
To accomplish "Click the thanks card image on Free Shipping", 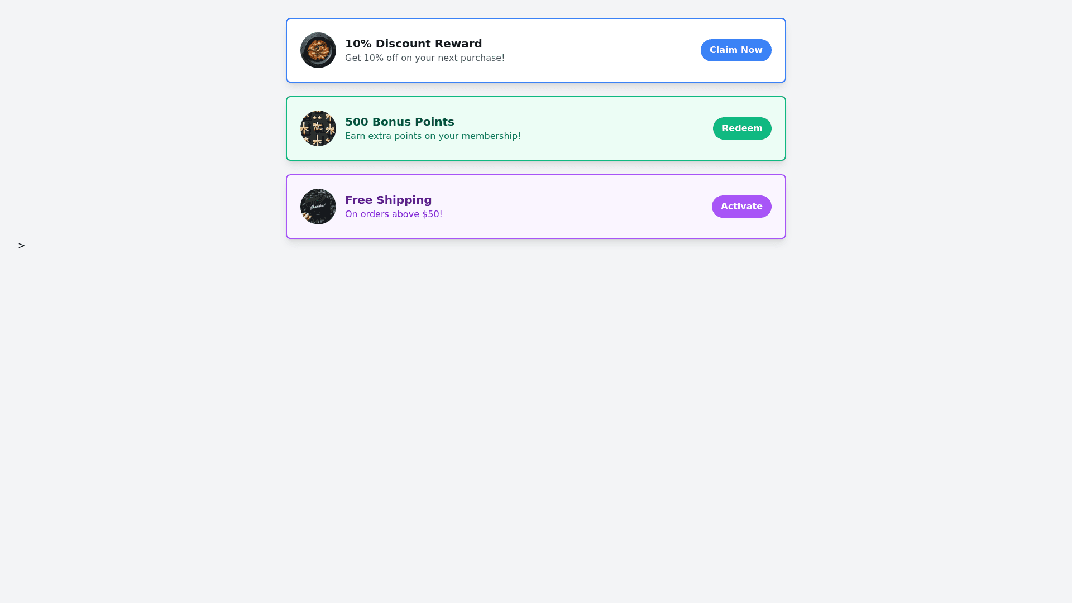I will point(318,207).
